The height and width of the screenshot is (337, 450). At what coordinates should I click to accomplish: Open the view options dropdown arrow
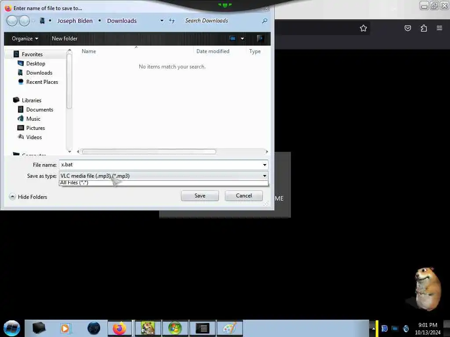pos(243,39)
